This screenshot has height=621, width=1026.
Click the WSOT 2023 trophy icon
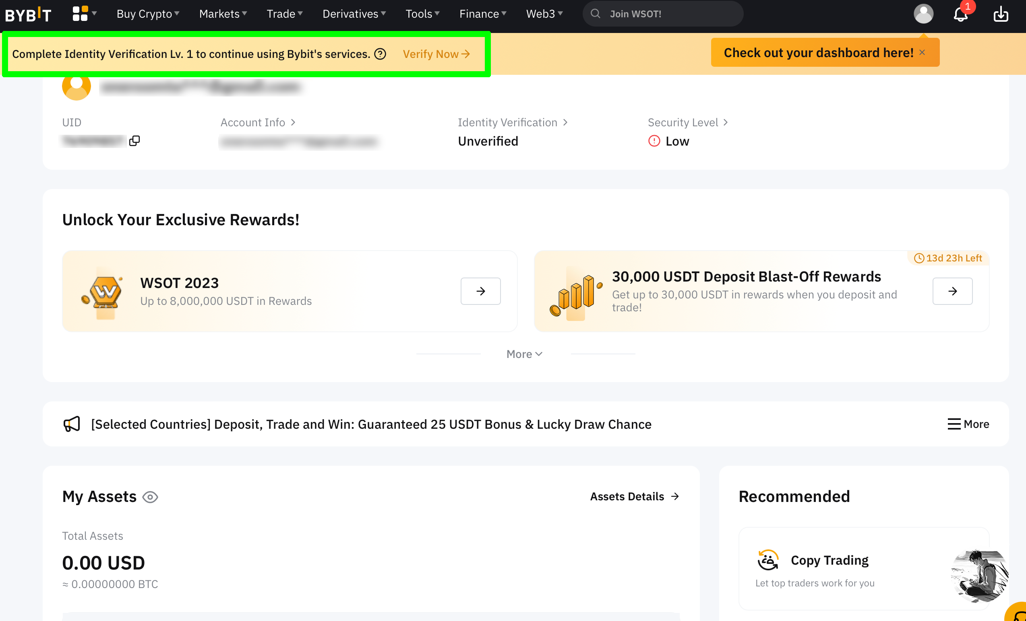102,292
